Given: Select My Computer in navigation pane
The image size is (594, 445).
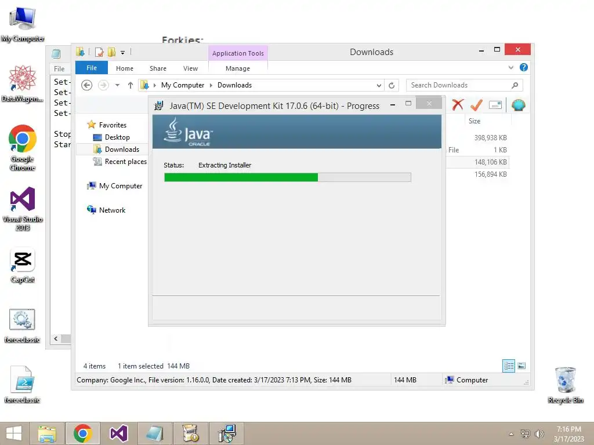Looking at the screenshot, I should (121, 186).
